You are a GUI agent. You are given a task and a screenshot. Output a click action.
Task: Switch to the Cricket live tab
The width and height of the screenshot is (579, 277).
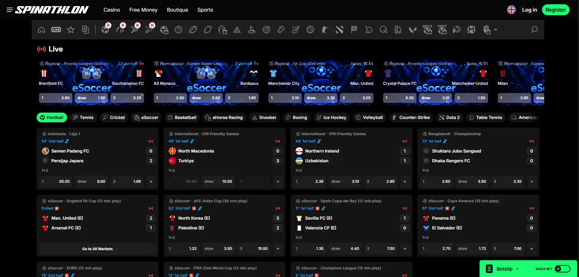[x=114, y=117]
